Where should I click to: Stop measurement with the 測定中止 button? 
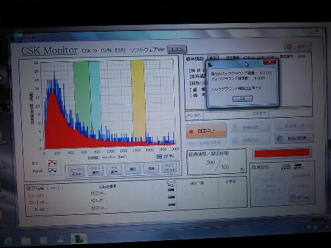(206, 131)
